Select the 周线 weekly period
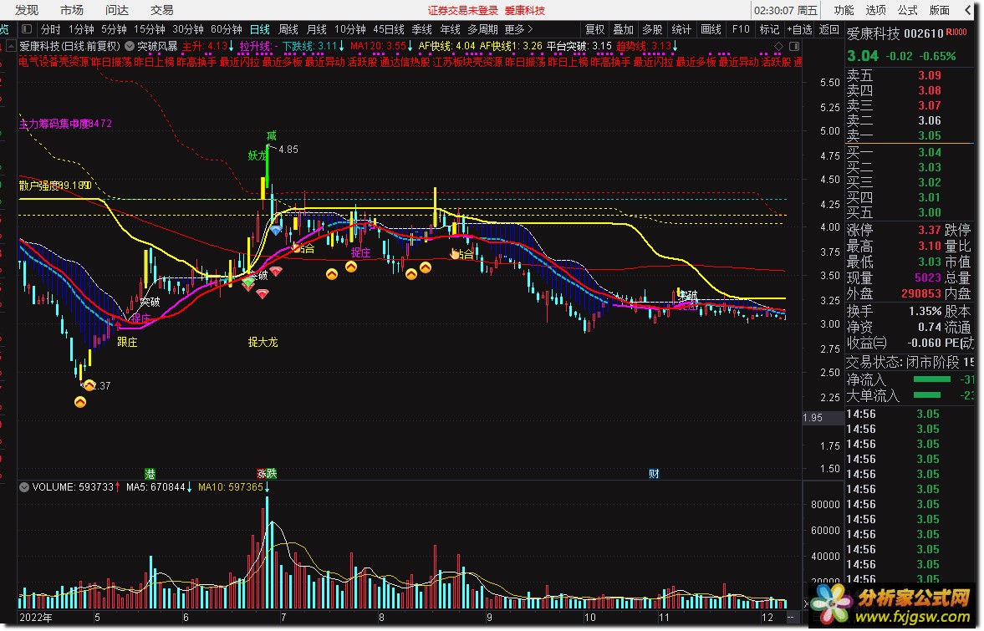This screenshot has width=984, height=631. (x=288, y=29)
